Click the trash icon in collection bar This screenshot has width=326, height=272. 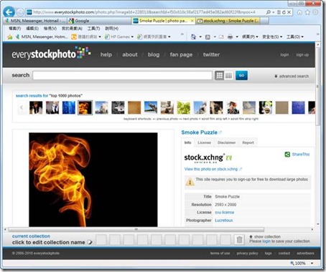239,240
